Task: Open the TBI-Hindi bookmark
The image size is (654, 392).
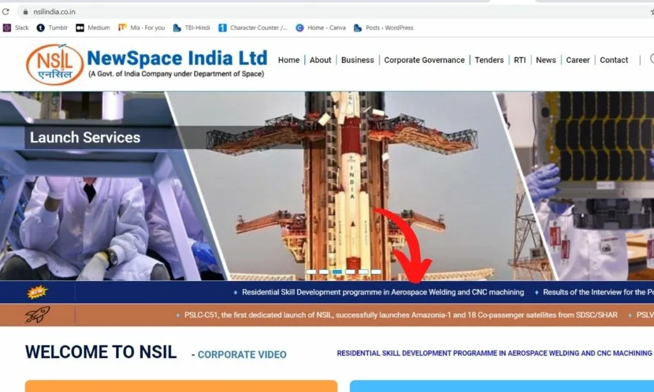Action: coord(192,28)
